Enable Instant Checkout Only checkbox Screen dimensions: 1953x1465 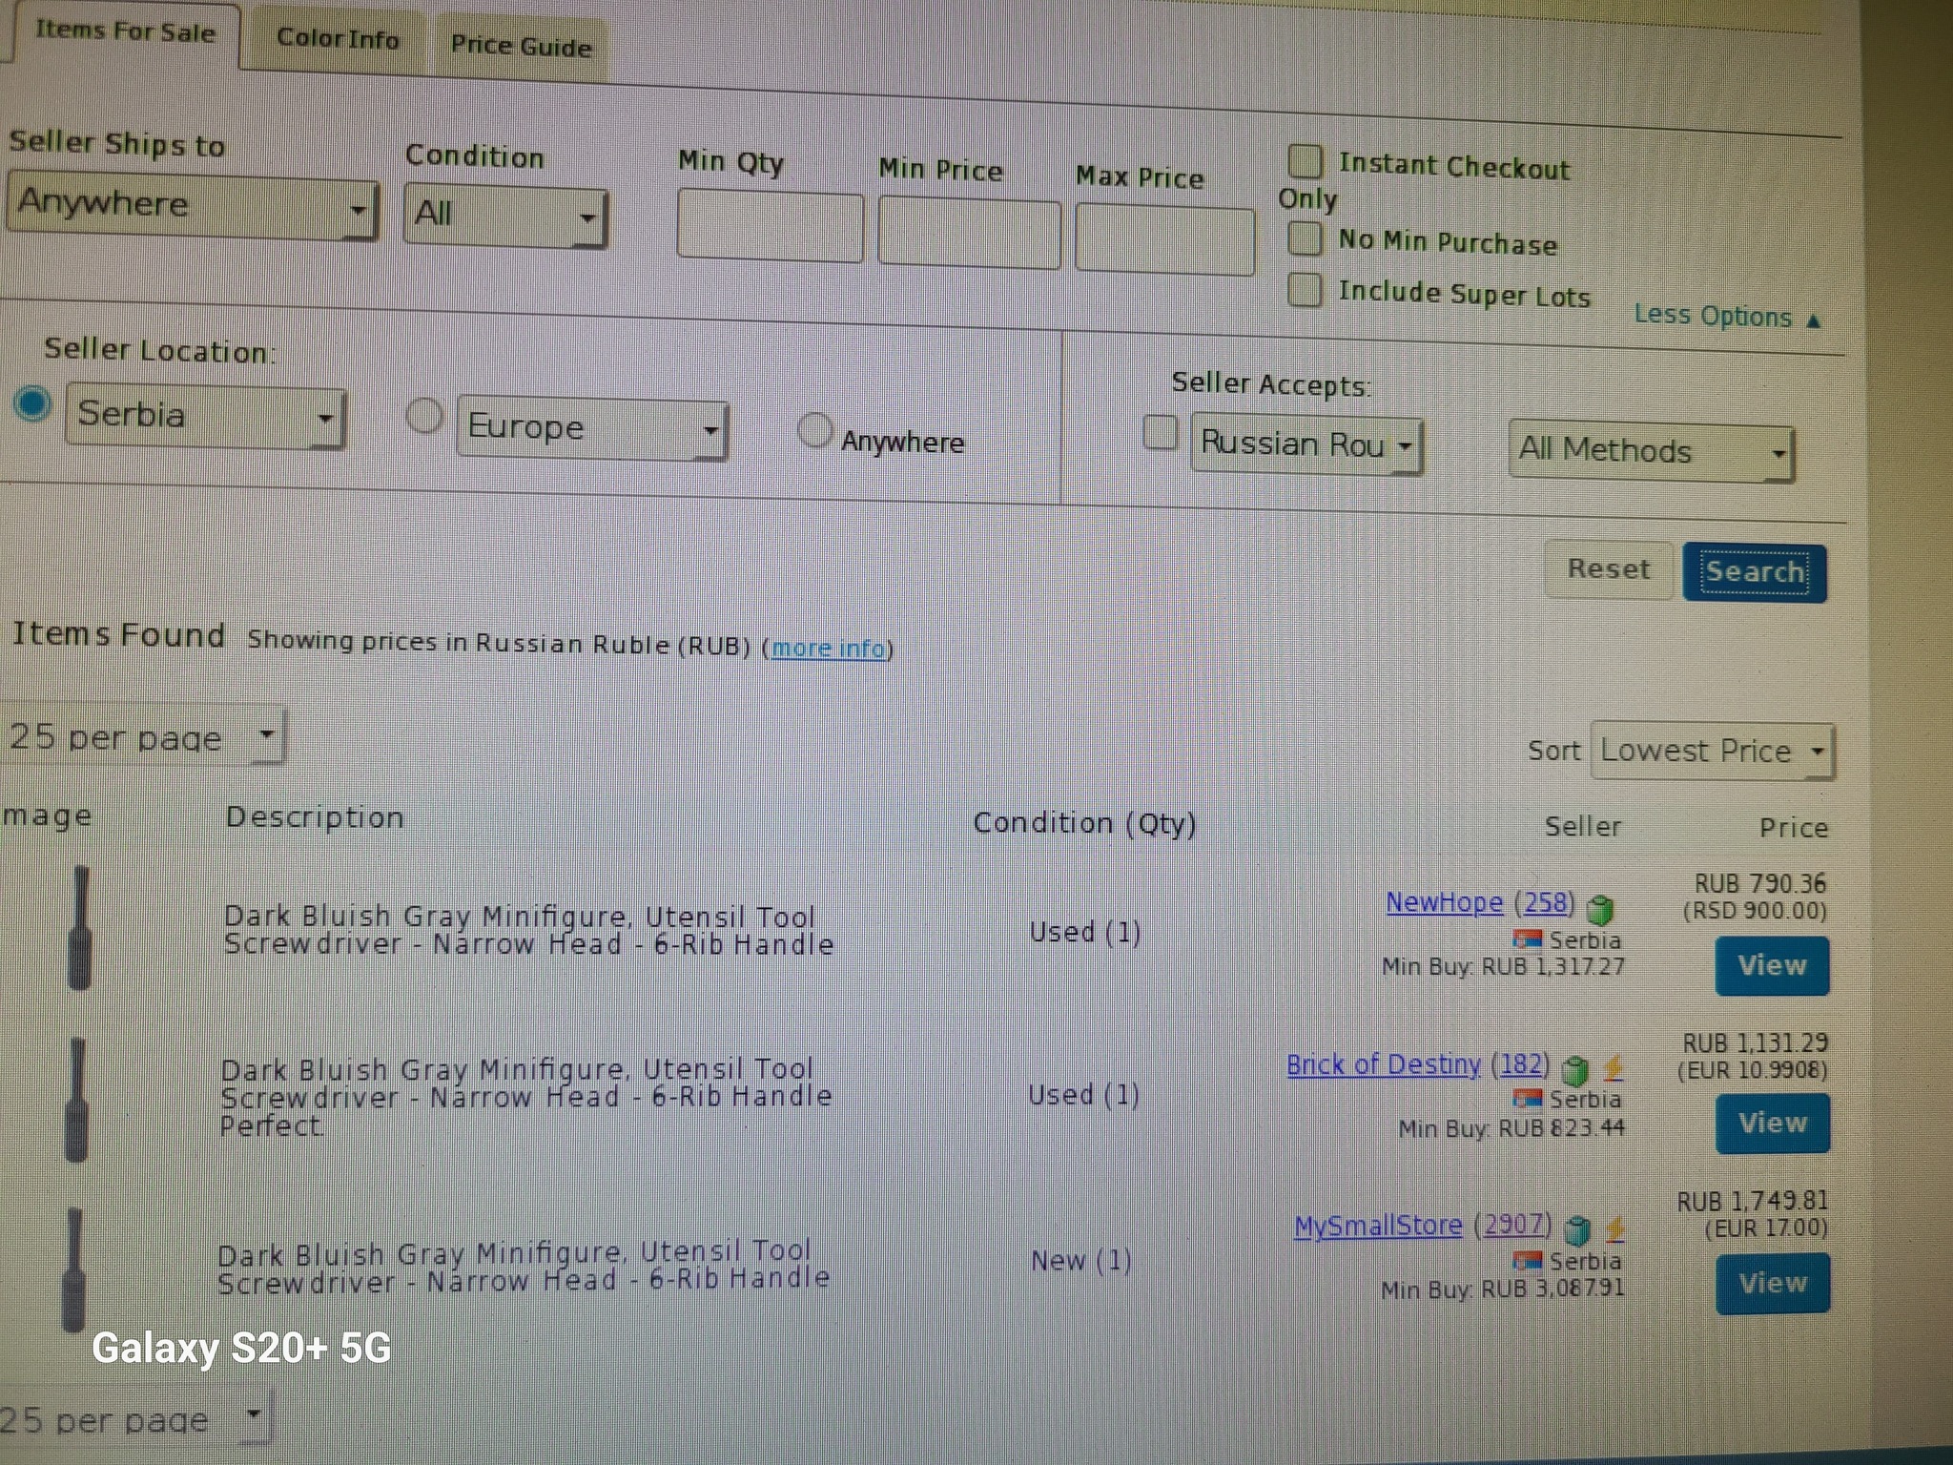point(1305,161)
